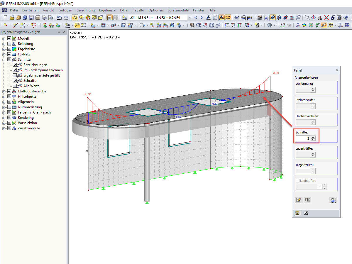This screenshot has width=352, height=264.
Task: Enable the Belastung checkbox
Action: 9,44
